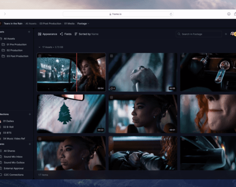Add a new collection with plus icon
236x187 pixels.
coord(30,114)
